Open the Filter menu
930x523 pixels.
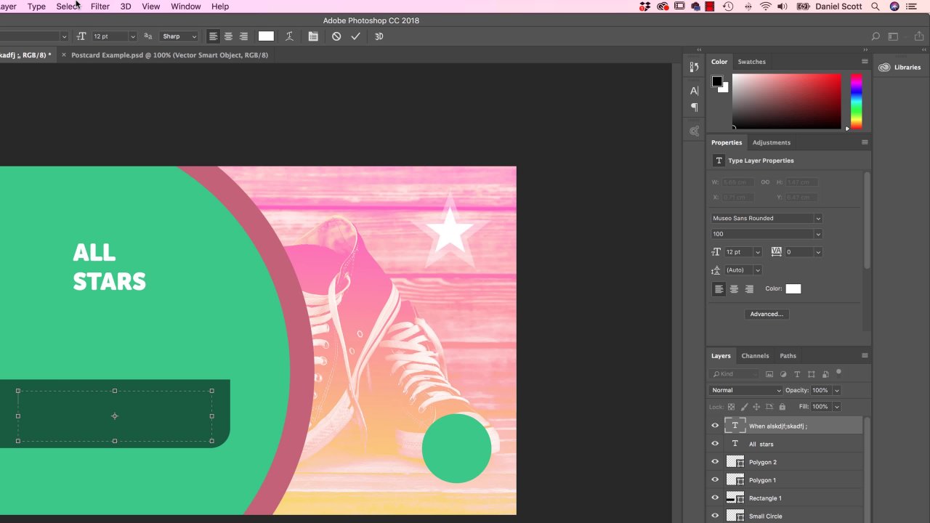click(x=100, y=7)
